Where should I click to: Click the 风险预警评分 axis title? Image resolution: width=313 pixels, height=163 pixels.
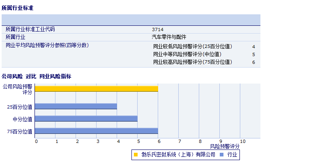point(225,147)
